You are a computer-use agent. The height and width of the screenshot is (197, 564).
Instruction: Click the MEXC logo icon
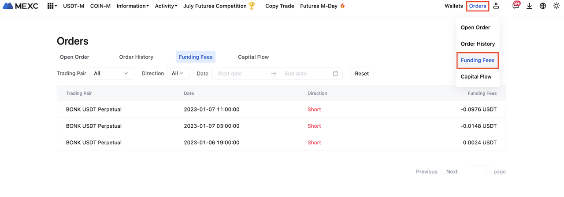pos(8,6)
